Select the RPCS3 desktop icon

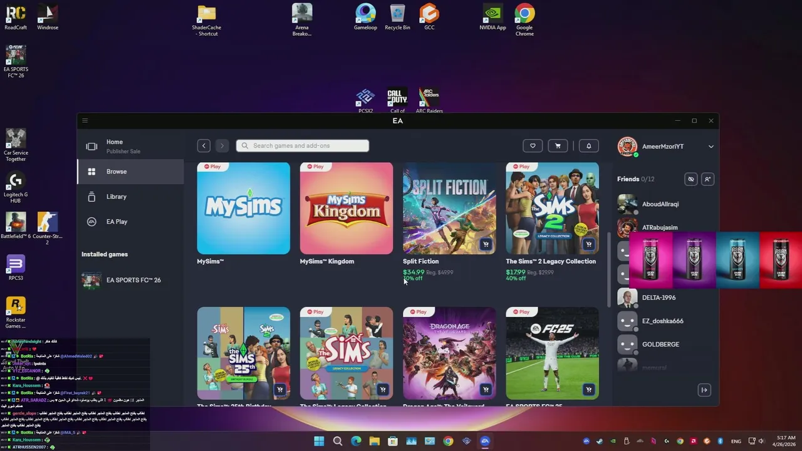click(x=16, y=268)
